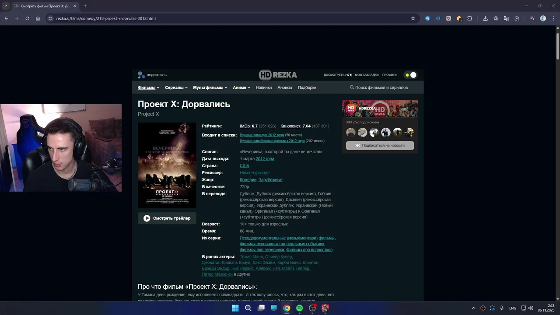560x315 pixels.
Task: Reload the current page
Action: point(27,18)
